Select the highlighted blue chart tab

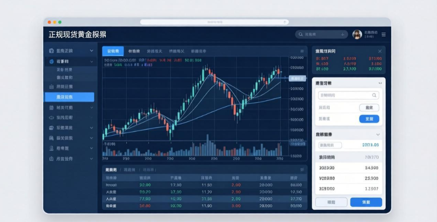(x=113, y=51)
